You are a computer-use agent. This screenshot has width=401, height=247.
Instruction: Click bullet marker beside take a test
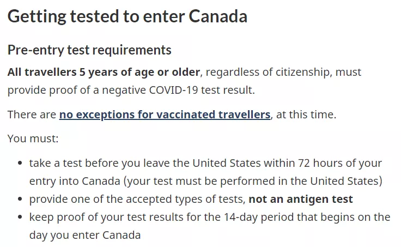pyautogui.click(x=20, y=163)
